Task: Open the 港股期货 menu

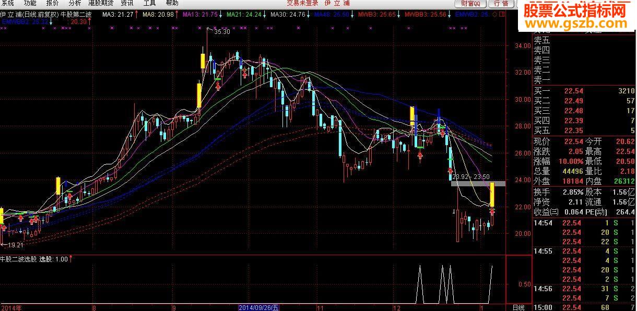Action: point(101,3)
